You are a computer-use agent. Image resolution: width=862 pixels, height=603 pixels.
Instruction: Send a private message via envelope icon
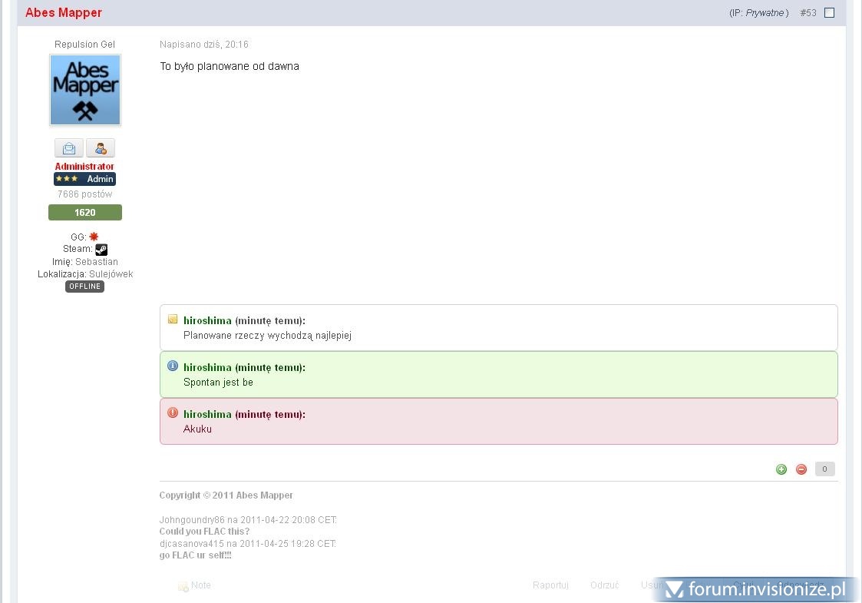click(69, 148)
